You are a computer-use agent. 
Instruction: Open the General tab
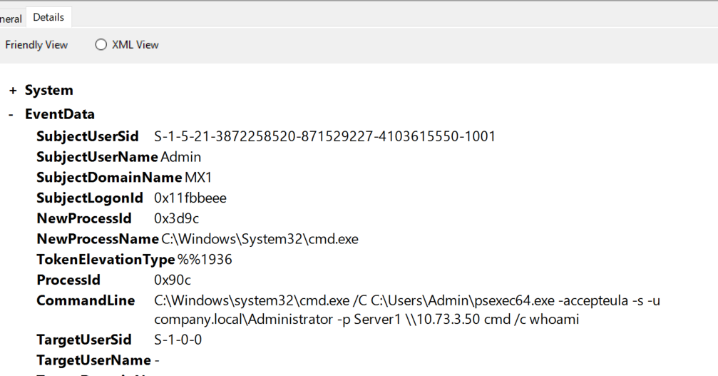pyautogui.click(x=11, y=19)
